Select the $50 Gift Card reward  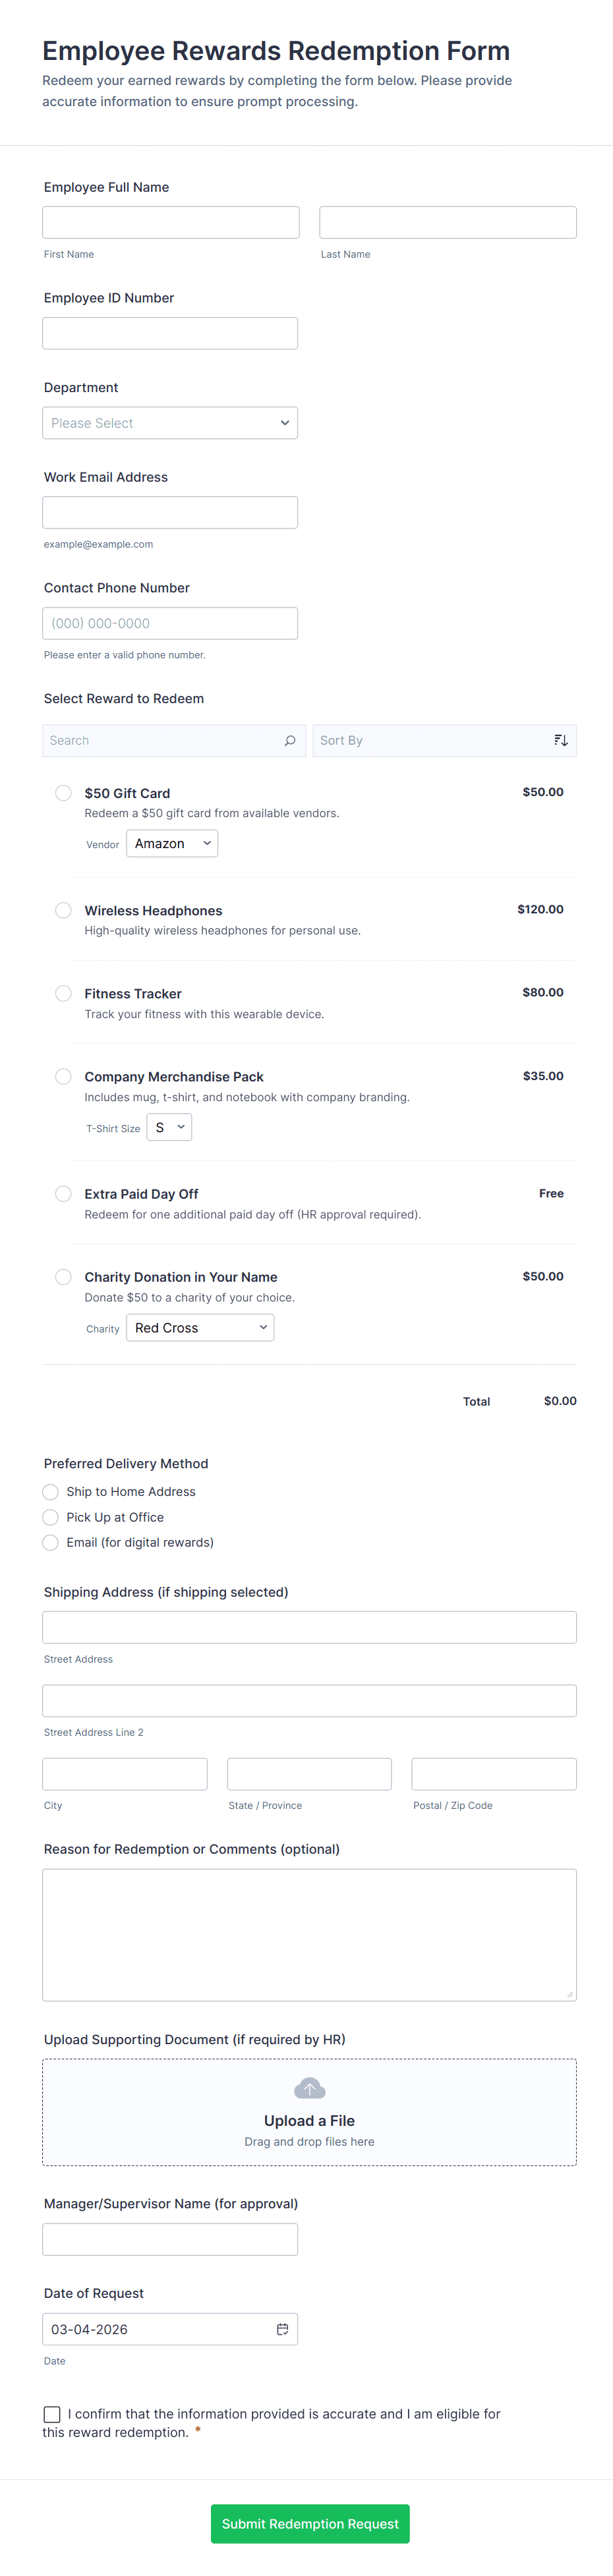point(63,793)
